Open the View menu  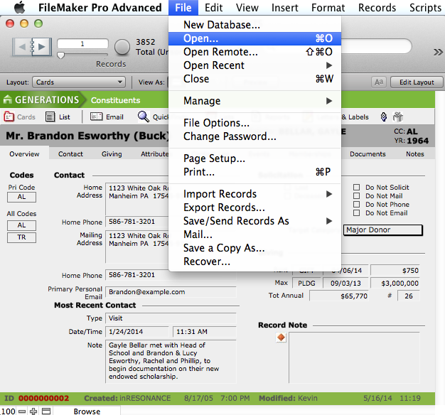point(247,7)
